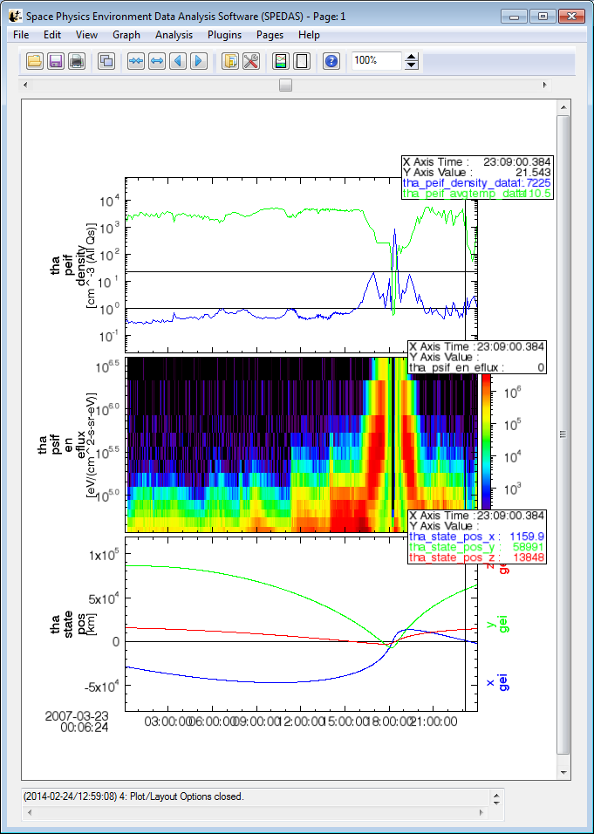Open the Analysis menu

[x=174, y=35]
